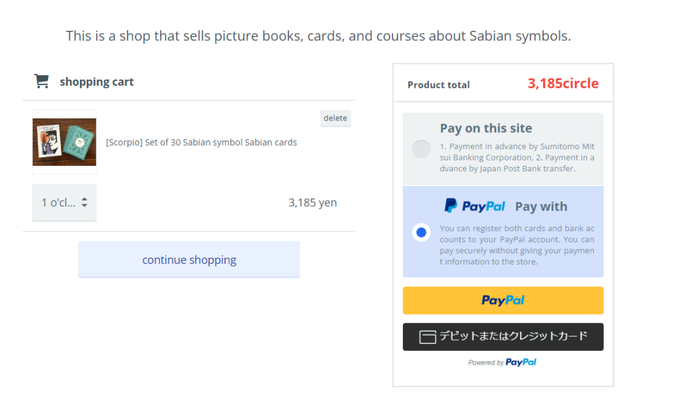The height and width of the screenshot is (405, 685).
Task: Click the "shopping cart" heading text
Action: 97,82
